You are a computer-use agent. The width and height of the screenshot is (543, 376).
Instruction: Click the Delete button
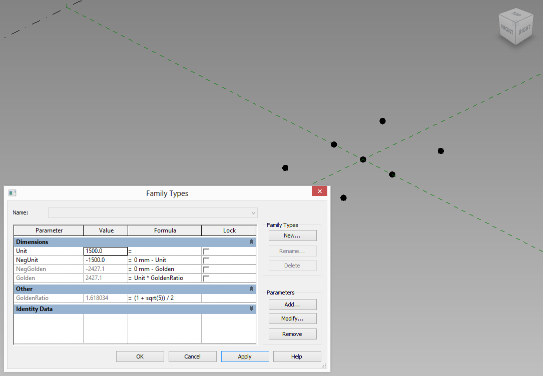[292, 265]
